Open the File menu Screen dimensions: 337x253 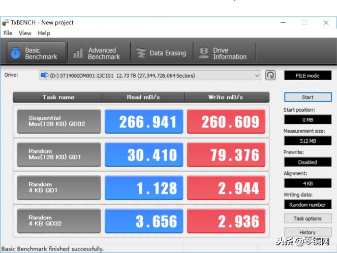(8, 33)
